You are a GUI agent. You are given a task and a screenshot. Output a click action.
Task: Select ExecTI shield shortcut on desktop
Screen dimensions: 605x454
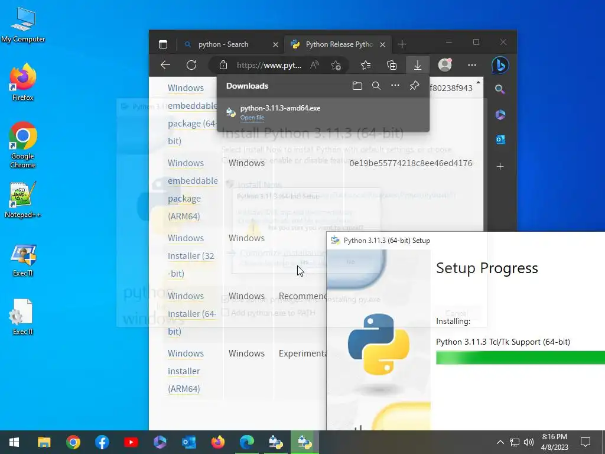23,260
